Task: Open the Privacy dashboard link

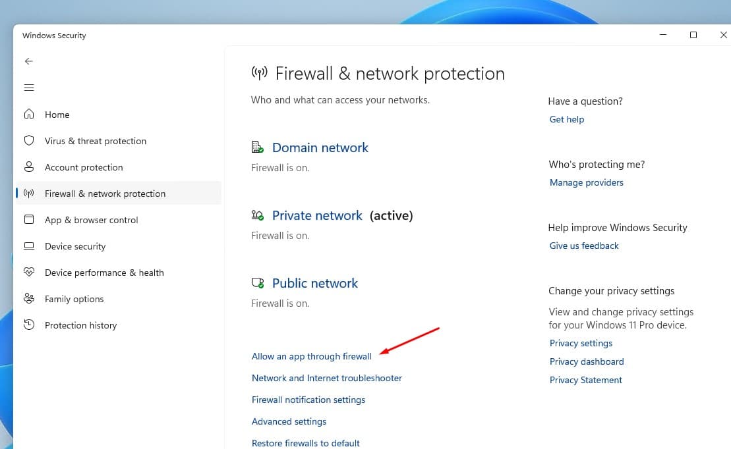Action: point(586,361)
